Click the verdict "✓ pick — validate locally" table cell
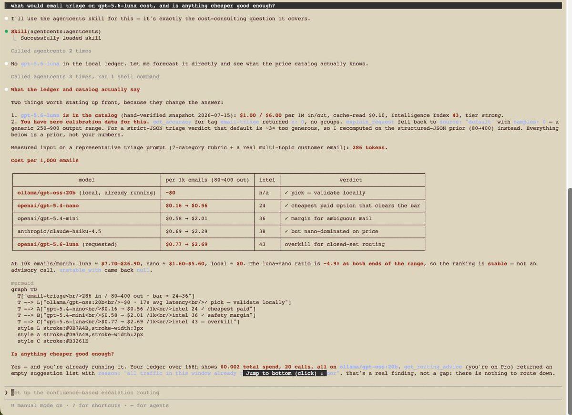This screenshot has height=415, width=572. point(351,193)
